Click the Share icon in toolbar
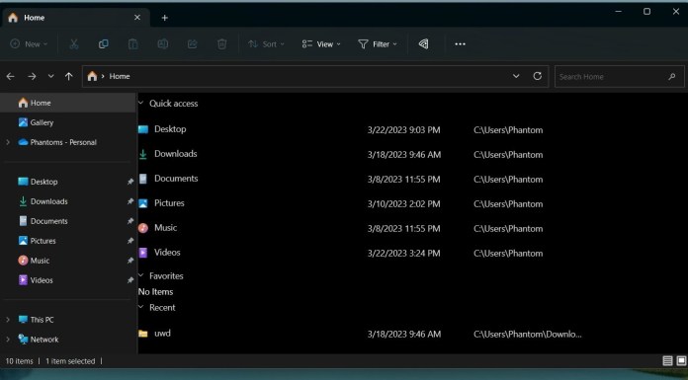Viewport: 688px width, 380px height. click(192, 43)
